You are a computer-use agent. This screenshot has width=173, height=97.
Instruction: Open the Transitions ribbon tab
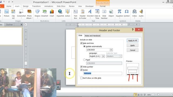[36, 6]
